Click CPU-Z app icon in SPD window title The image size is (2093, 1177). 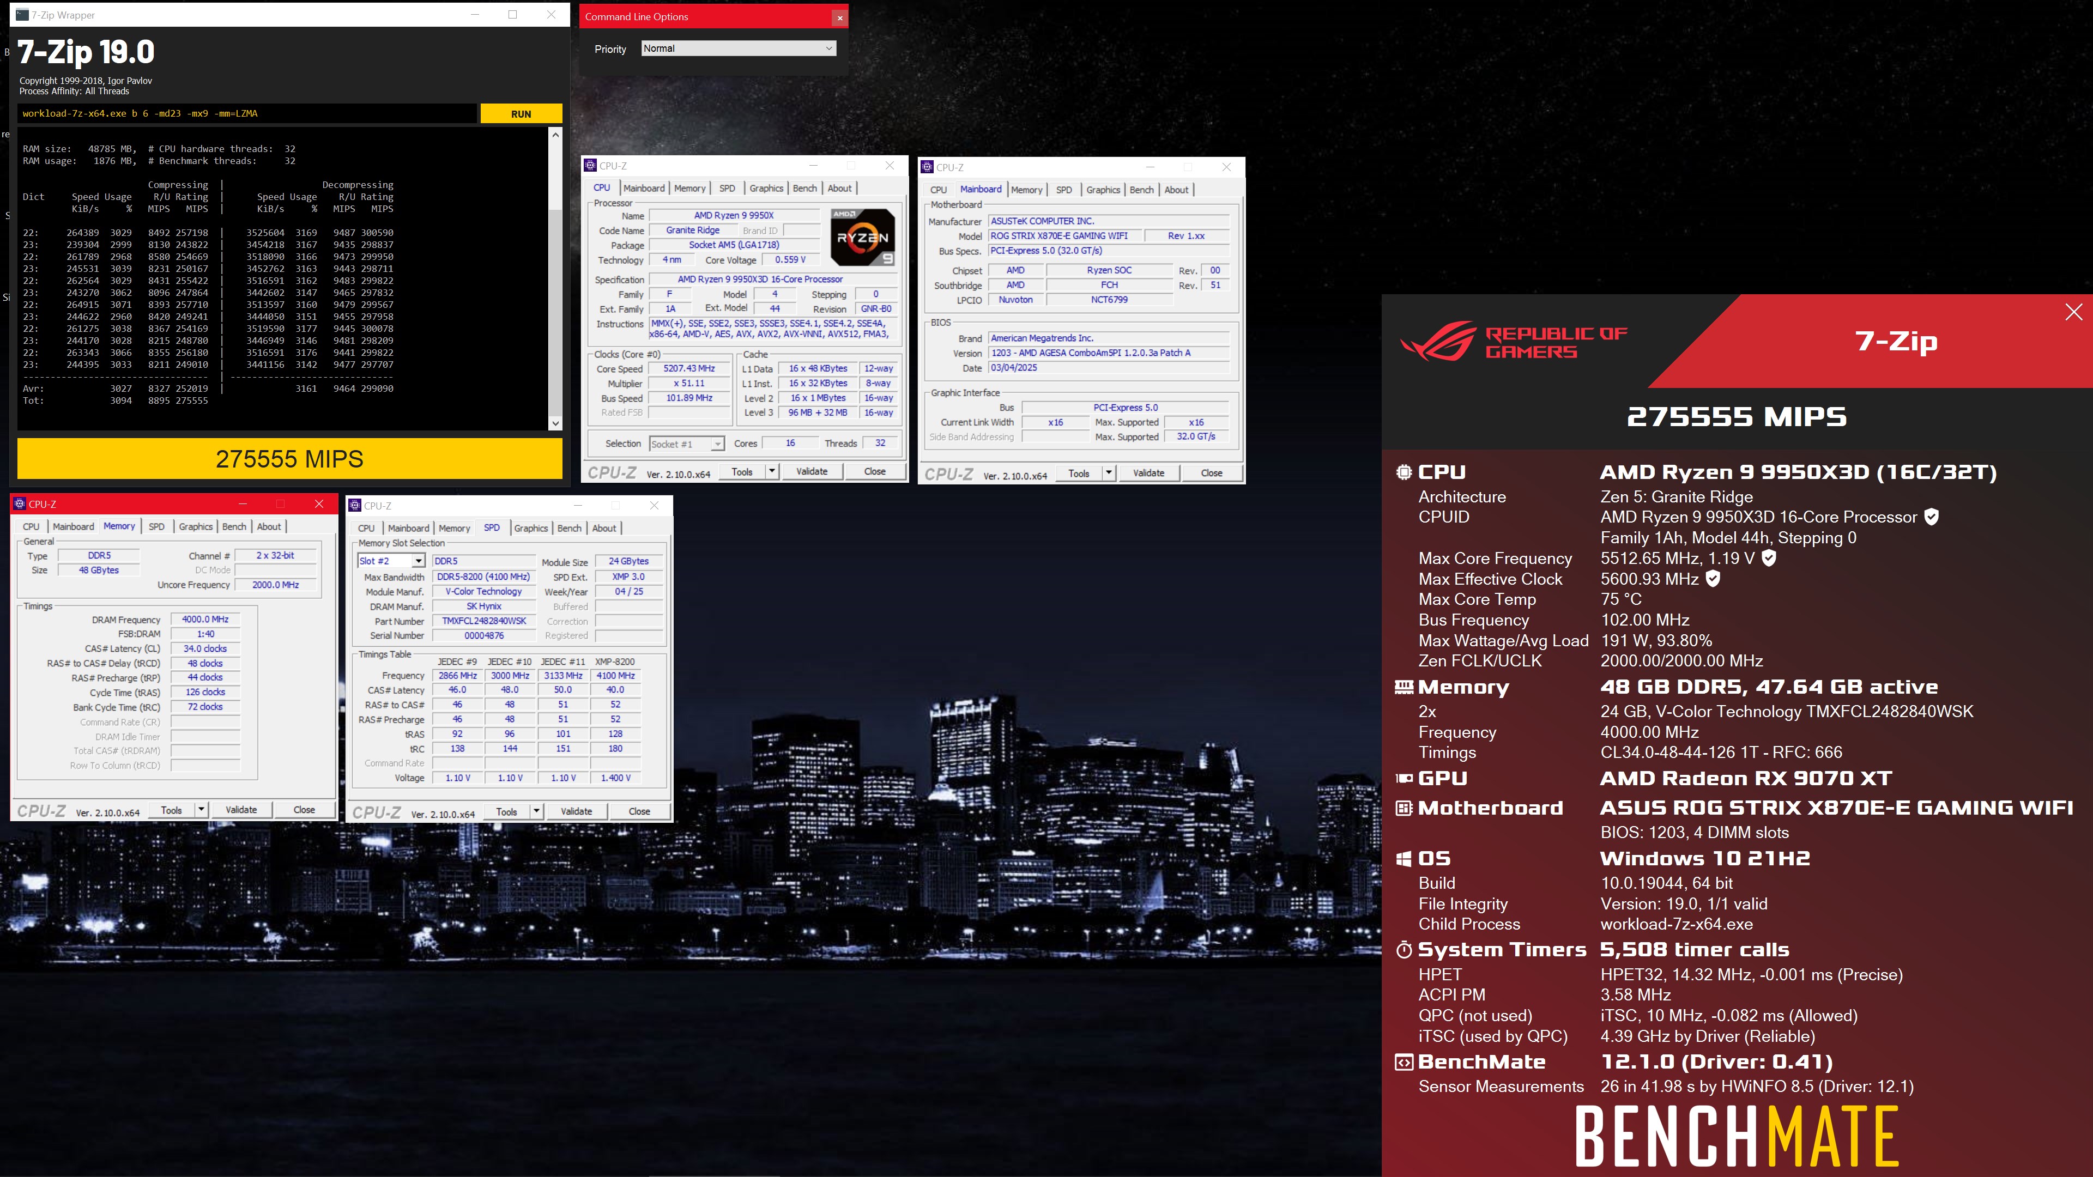tap(355, 506)
